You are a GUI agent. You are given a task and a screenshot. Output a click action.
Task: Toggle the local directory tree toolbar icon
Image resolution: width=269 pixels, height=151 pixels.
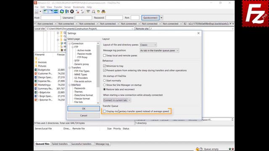click(x=45, y=11)
